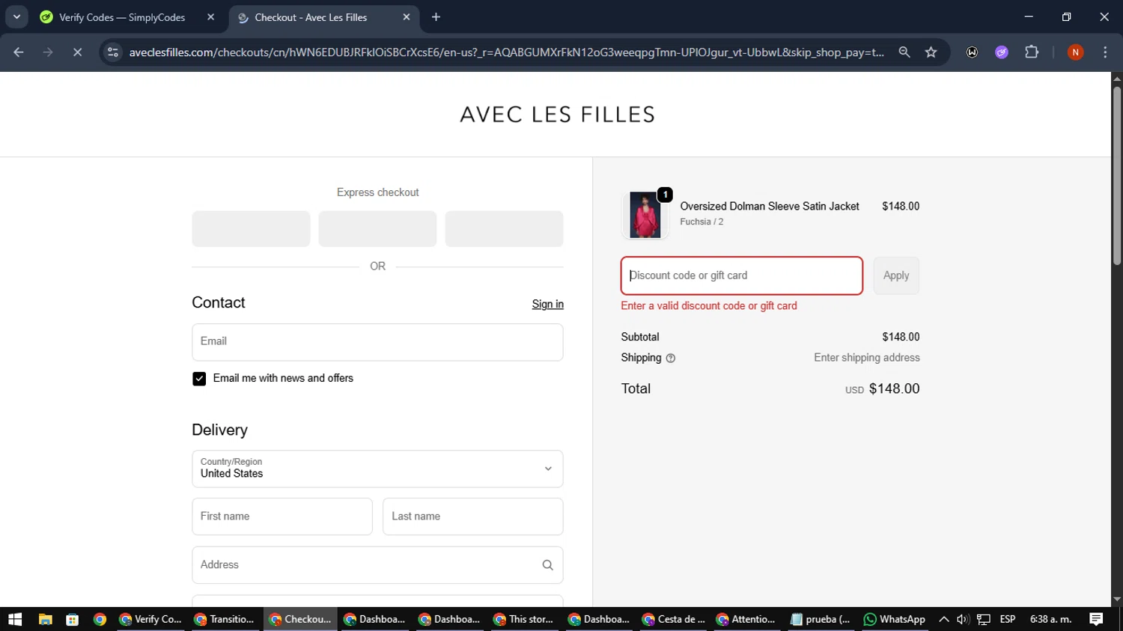Click the address search magnifier icon
Image resolution: width=1123 pixels, height=631 pixels.
(x=547, y=565)
